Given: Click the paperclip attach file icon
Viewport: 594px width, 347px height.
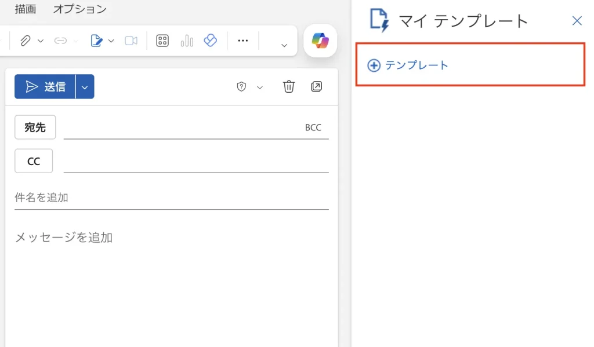Looking at the screenshot, I should pyautogui.click(x=25, y=41).
